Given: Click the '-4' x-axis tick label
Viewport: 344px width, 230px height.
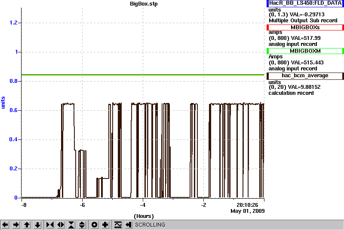Looking at the screenshot, I should [143, 205].
